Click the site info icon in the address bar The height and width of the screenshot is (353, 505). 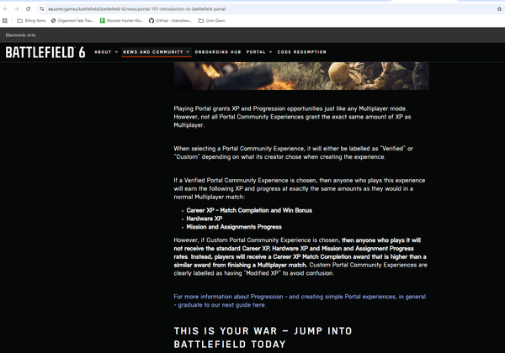click(x=40, y=8)
